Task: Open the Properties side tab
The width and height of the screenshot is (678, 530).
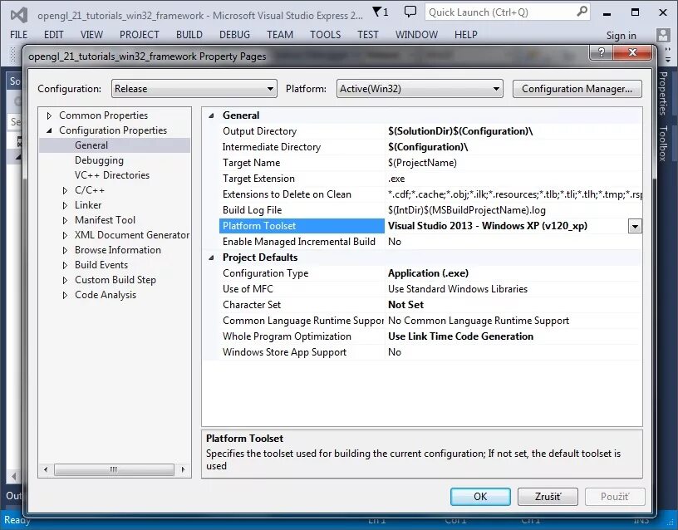Action: [x=662, y=93]
